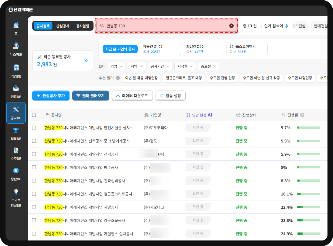The height and width of the screenshot is (246, 333).
Task: Check the 지열공사 row checkbox
Action: pos(34,207)
